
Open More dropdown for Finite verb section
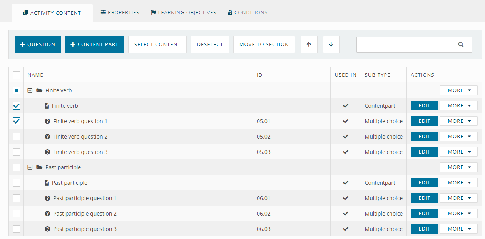458,90
